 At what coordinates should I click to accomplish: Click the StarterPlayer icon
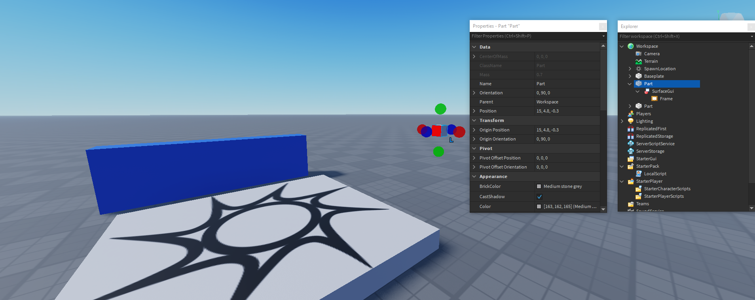(631, 181)
